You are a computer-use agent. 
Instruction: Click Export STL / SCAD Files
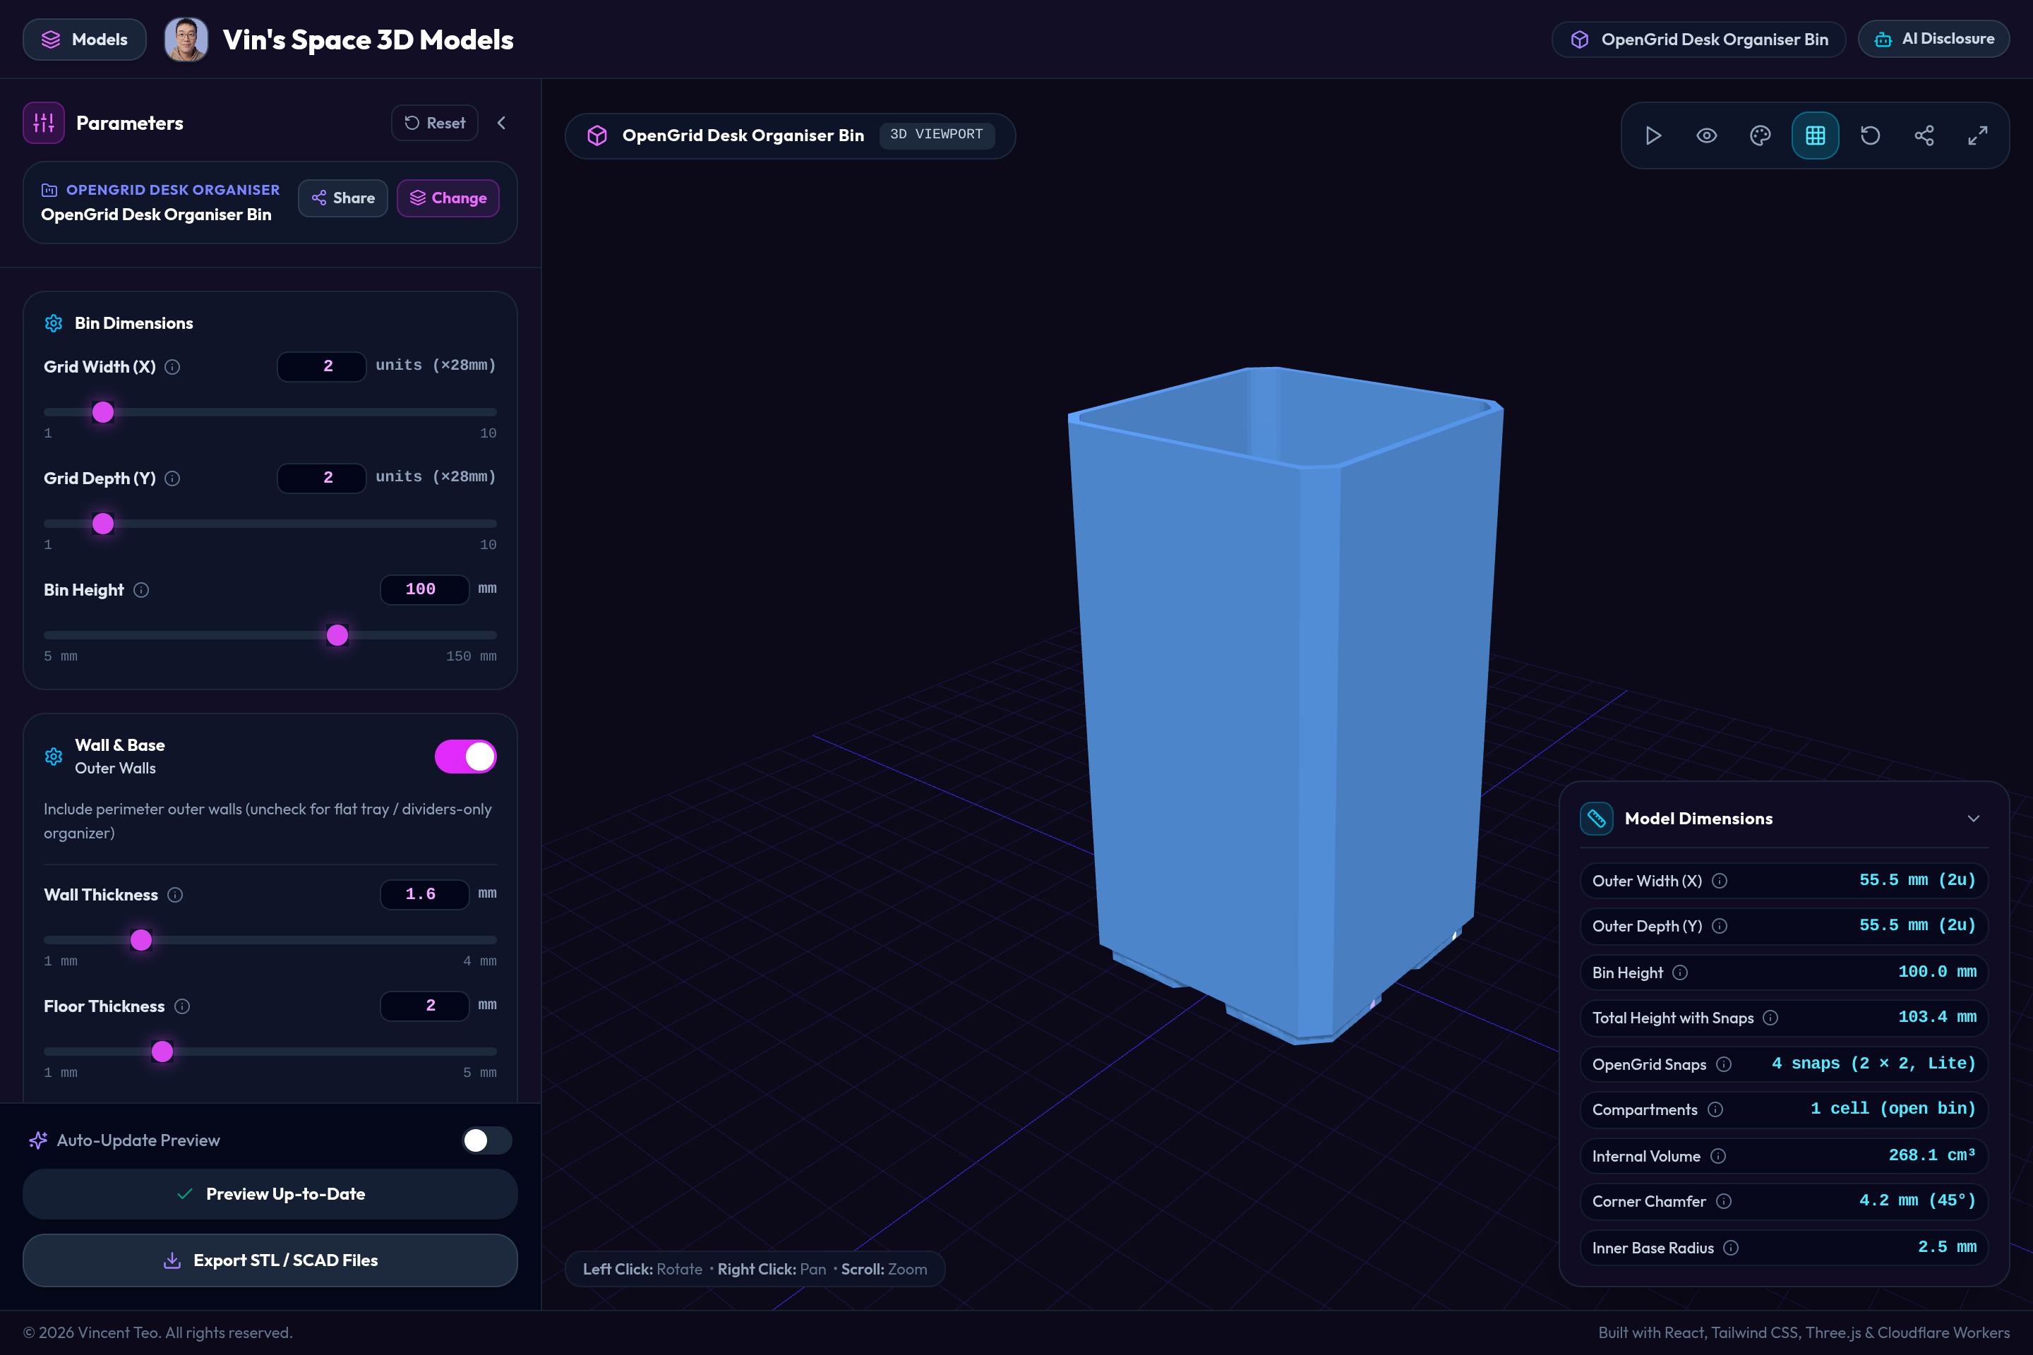pos(270,1261)
